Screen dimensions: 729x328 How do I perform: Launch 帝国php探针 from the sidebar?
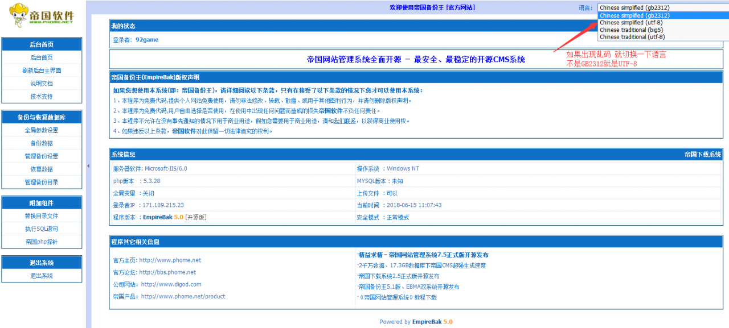coord(42,242)
